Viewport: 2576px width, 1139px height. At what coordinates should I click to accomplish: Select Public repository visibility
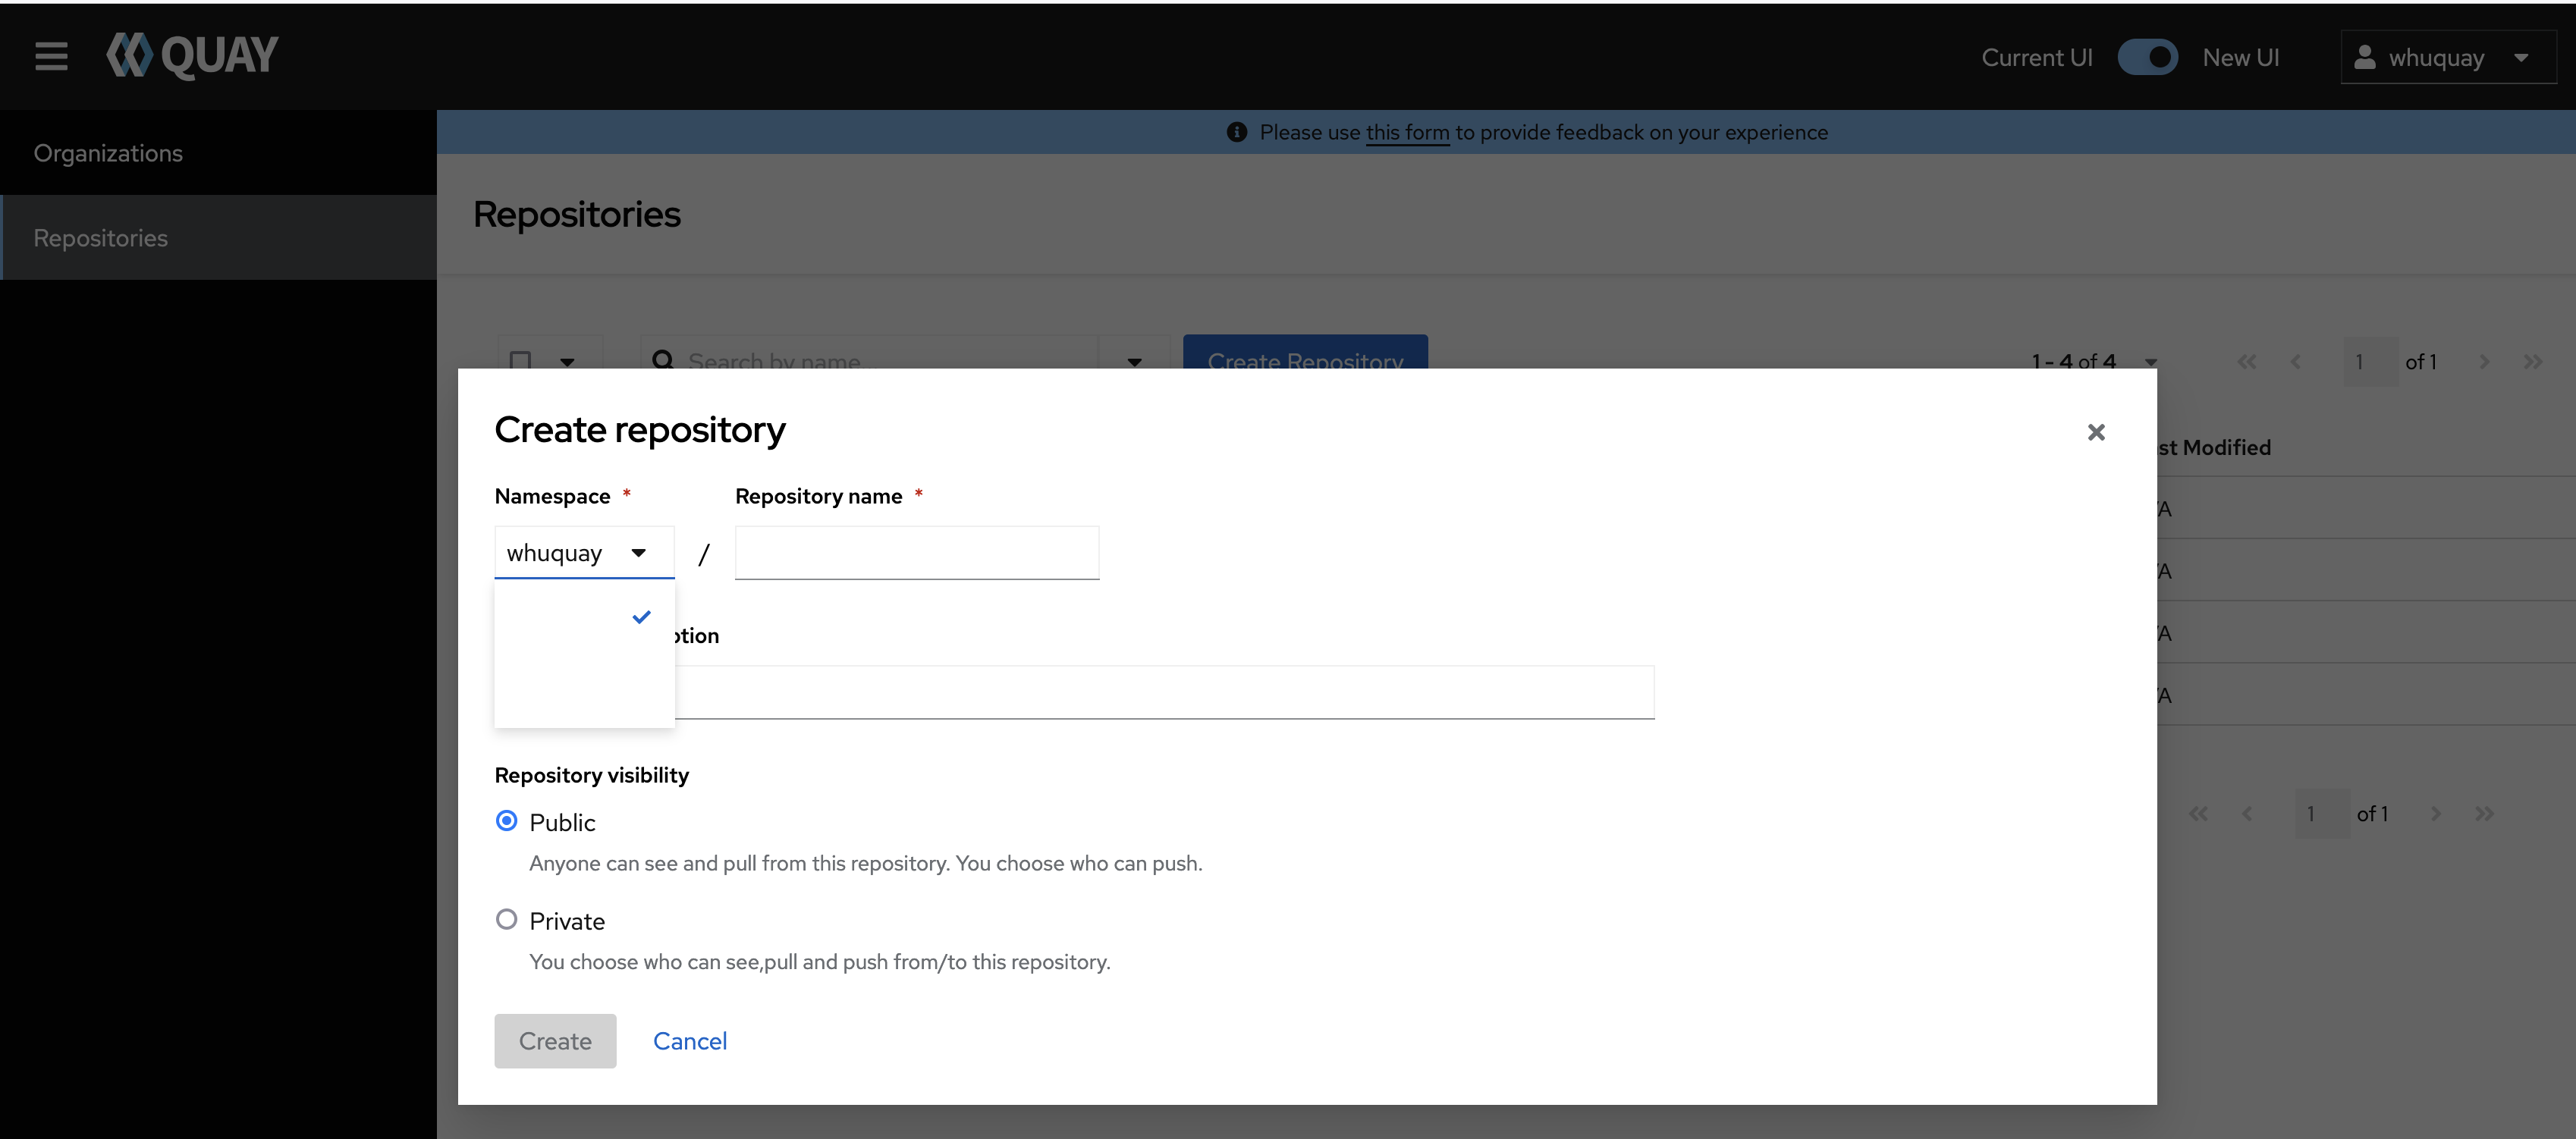[507, 821]
